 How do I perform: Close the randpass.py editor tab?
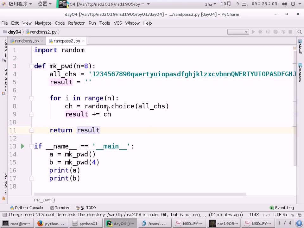point(42,41)
